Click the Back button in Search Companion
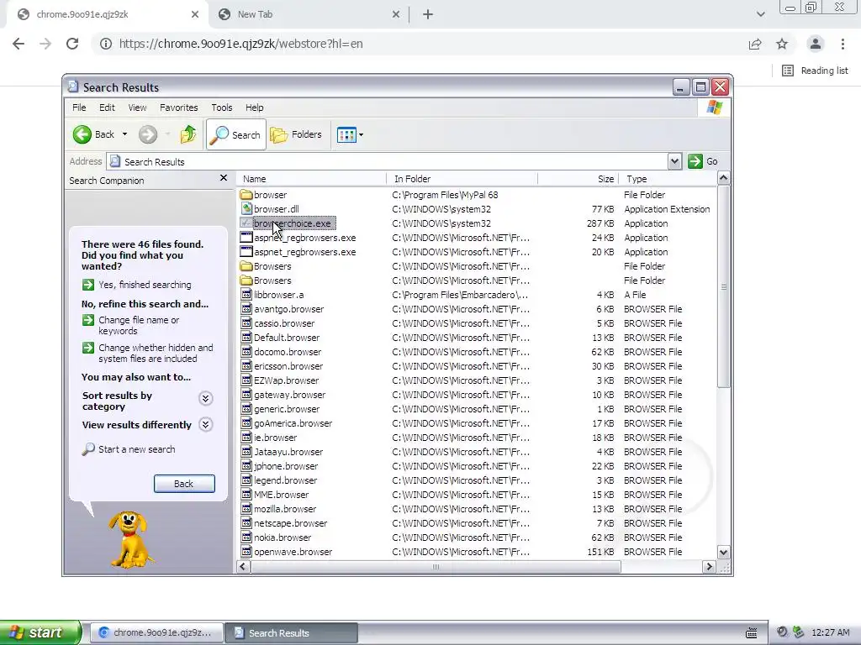The height and width of the screenshot is (645, 861). click(184, 484)
